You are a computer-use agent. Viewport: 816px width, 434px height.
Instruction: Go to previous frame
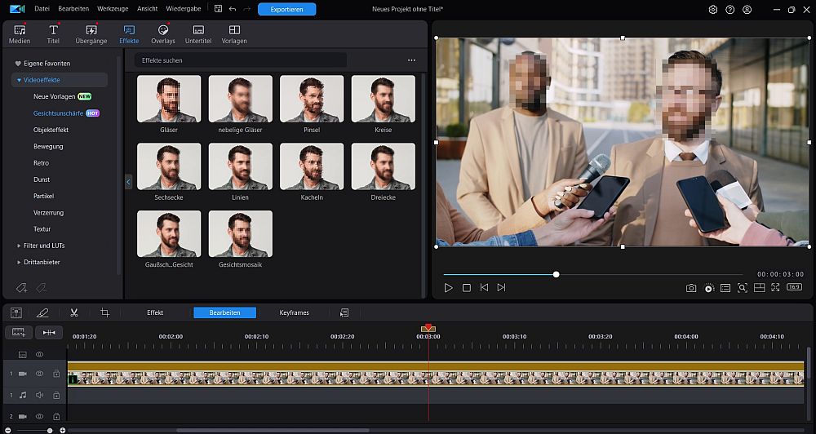(x=484, y=288)
